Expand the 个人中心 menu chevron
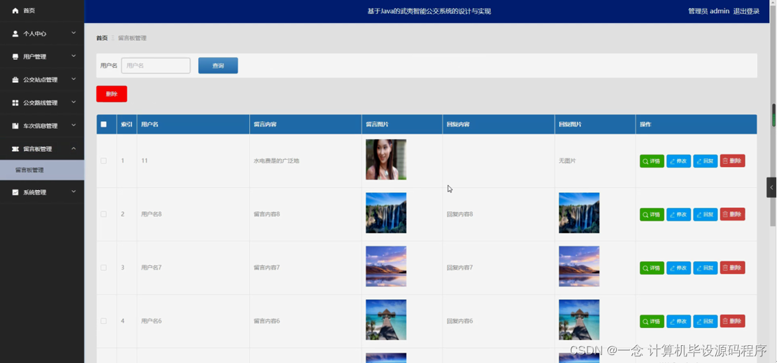Viewport: 777px width, 363px height. [74, 33]
